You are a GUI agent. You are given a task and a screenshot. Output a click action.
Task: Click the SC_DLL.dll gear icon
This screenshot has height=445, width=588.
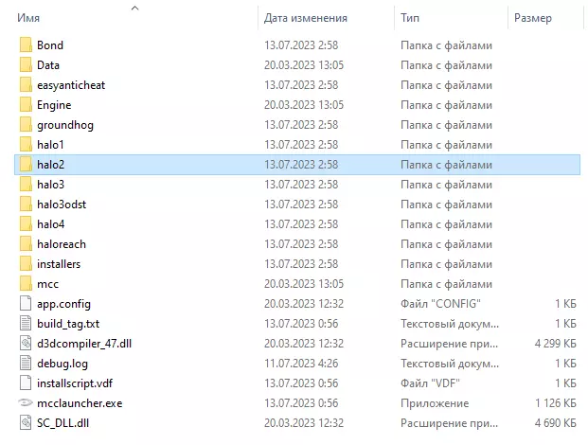point(26,422)
